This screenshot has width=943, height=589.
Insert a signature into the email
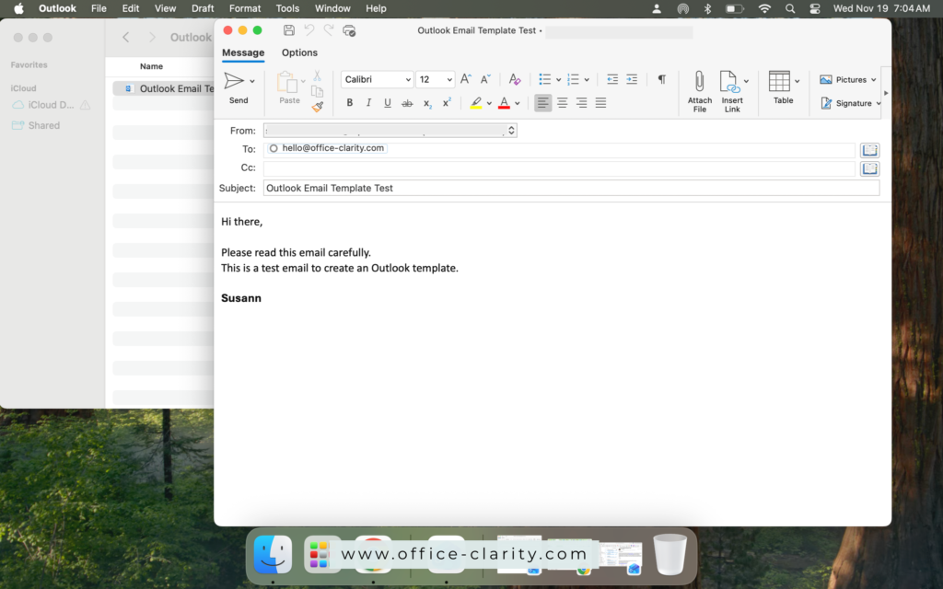point(846,103)
